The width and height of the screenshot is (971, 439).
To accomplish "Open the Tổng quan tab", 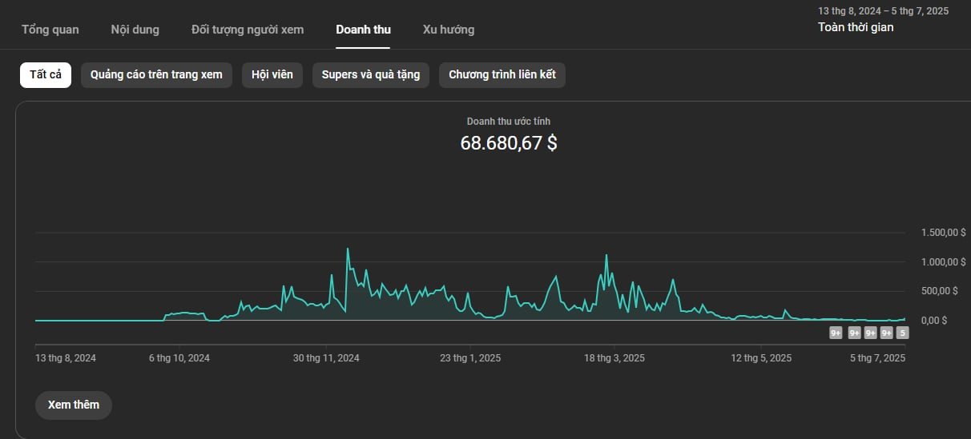I will pyautogui.click(x=50, y=30).
